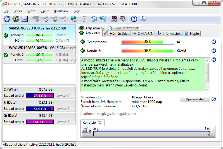Click the blue arrows send report toolbar icon

(x=94, y=19)
